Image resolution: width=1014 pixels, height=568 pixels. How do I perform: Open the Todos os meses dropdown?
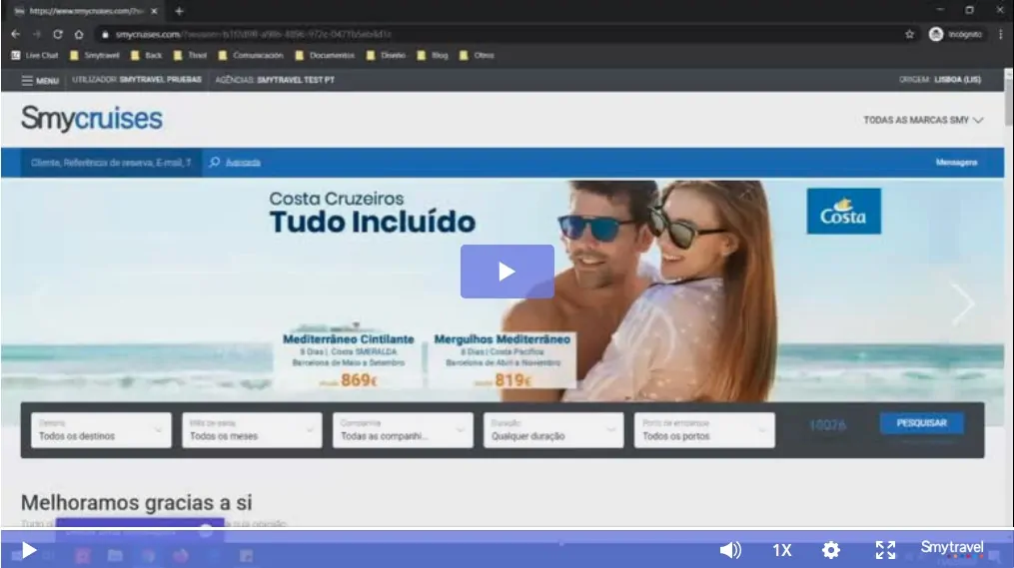[251, 430]
